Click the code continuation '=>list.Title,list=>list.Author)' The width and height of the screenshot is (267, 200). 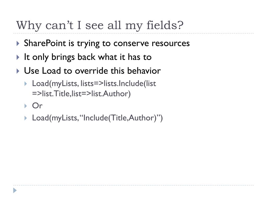(81, 94)
